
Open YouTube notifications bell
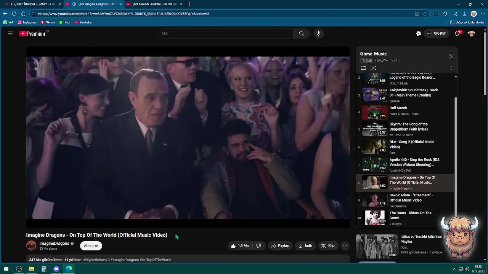point(457,33)
